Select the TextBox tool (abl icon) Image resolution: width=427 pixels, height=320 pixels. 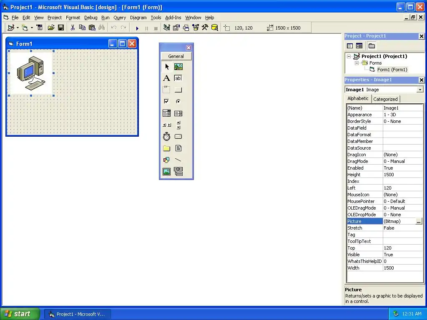[x=178, y=78]
